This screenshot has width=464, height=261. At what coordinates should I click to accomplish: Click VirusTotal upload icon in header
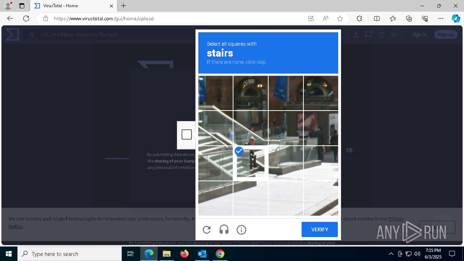pyautogui.click(x=356, y=34)
